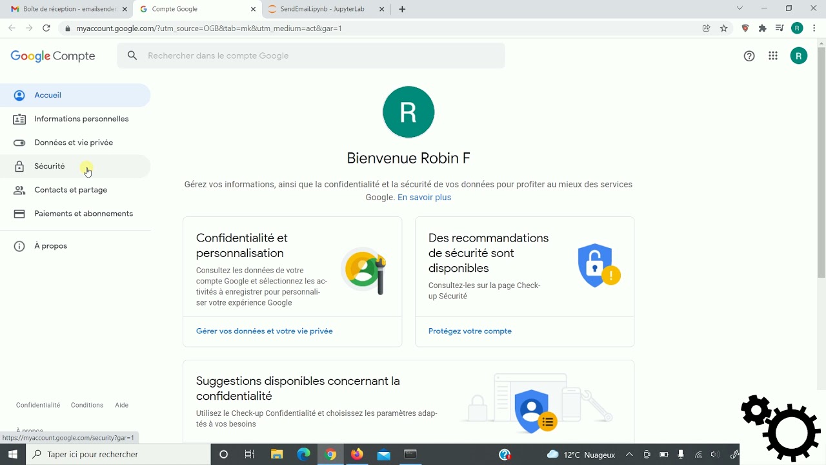826x465 pixels.
Task: Open the Chrome three-dot menu
Action: click(x=814, y=28)
